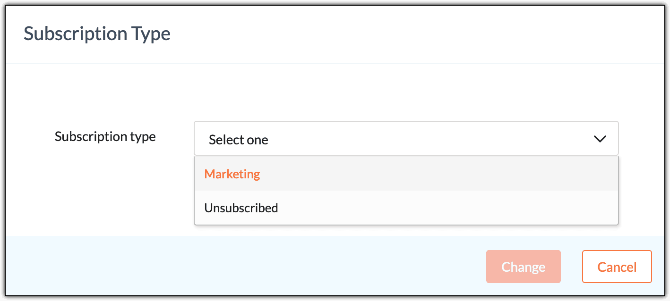Viewport: 670px width, 301px height.
Task: Cancel the Subscription Type dialog
Action: [617, 267]
